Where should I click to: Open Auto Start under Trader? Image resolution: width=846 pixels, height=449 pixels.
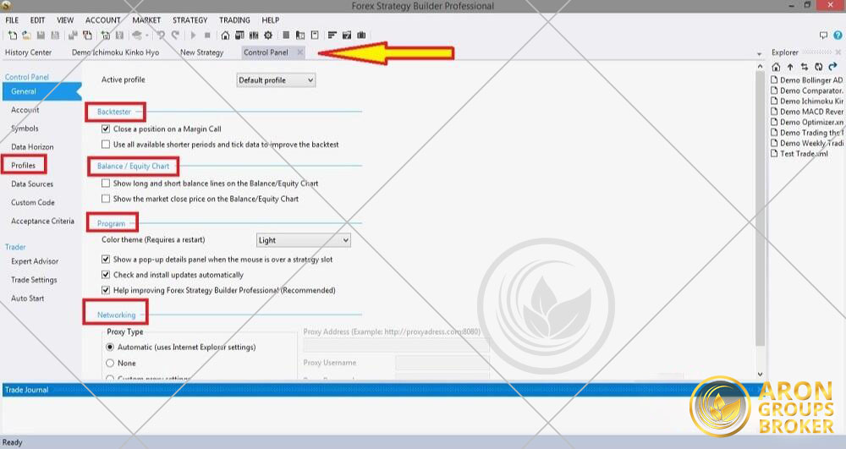tap(28, 298)
